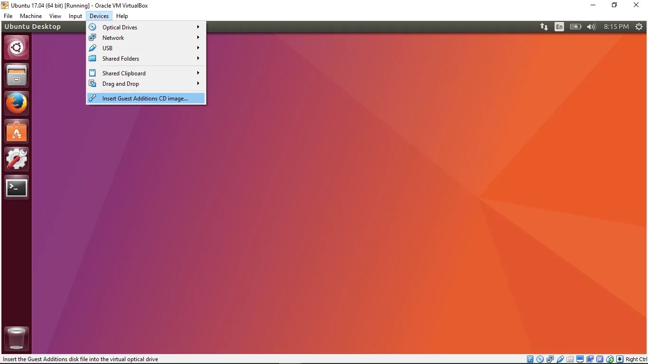Select Insert Guest Additions CD image
This screenshot has height=364, width=648.
click(146, 99)
